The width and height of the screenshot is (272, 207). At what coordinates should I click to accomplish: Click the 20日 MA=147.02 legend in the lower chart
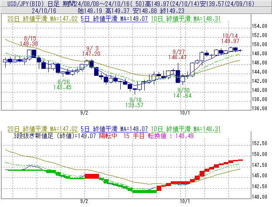pyautogui.click(x=43, y=129)
